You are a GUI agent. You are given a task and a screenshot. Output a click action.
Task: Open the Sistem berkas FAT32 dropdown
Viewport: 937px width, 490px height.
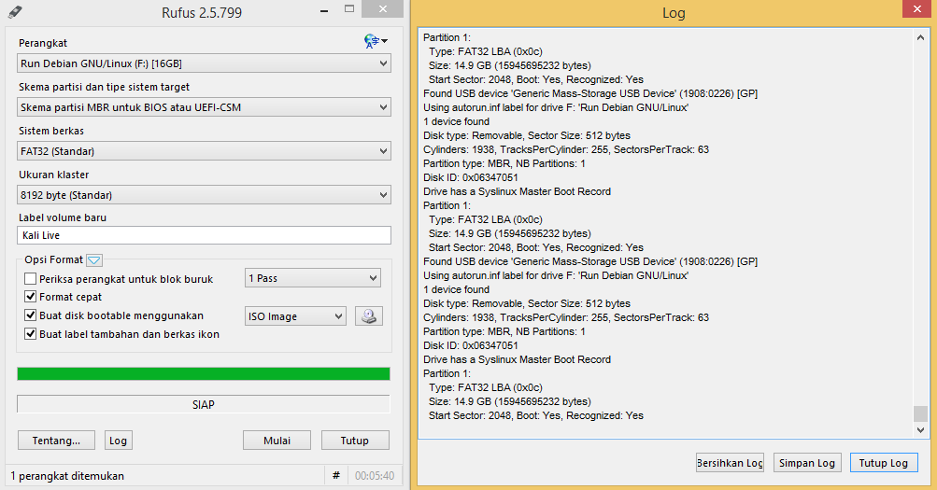click(204, 151)
